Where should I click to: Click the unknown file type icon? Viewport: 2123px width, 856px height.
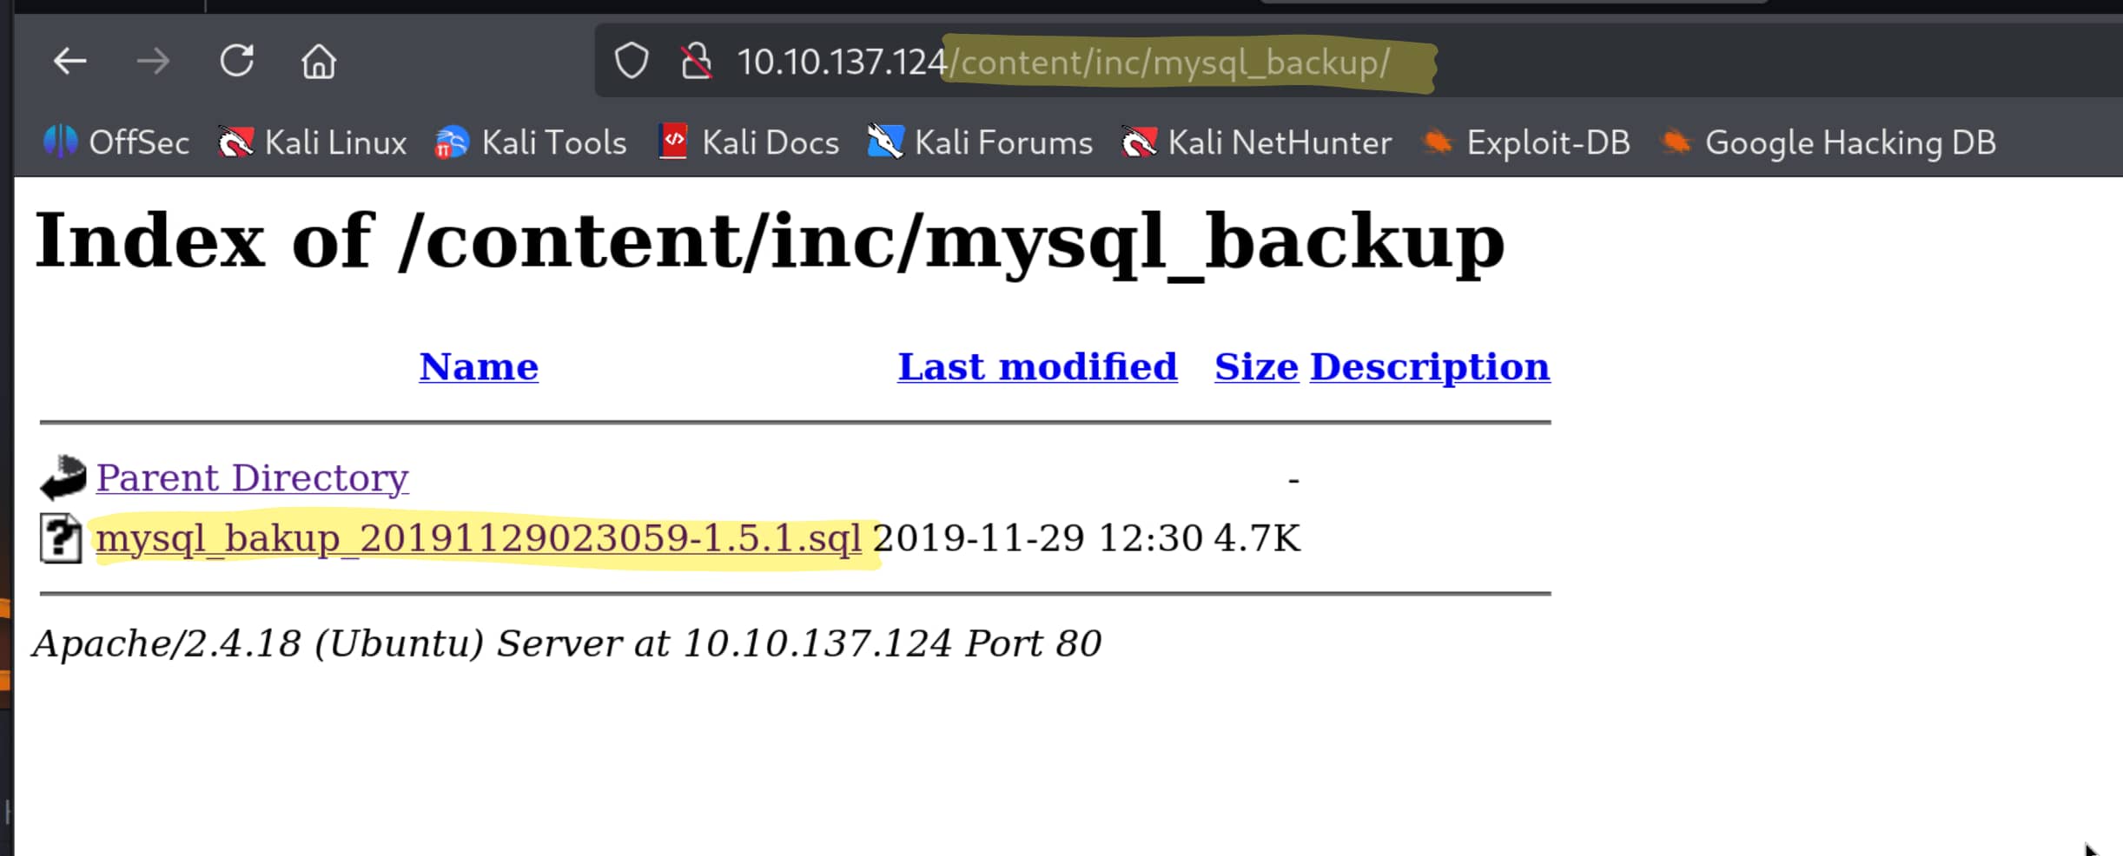tap(61, 538)
